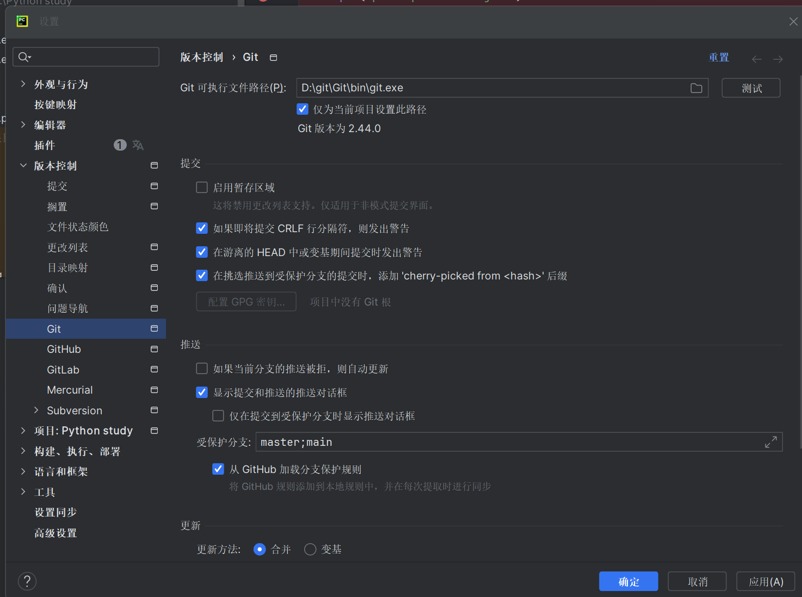Viewport: 802px width, 597px height.
Task: Select Mercurial in version control tree
Action: coord(70,390)
